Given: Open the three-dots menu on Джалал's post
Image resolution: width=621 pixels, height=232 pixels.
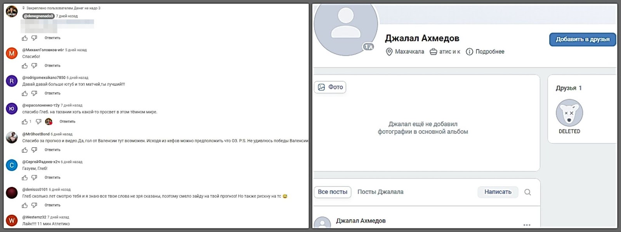Looking at the screenshot, I should 527,225.
